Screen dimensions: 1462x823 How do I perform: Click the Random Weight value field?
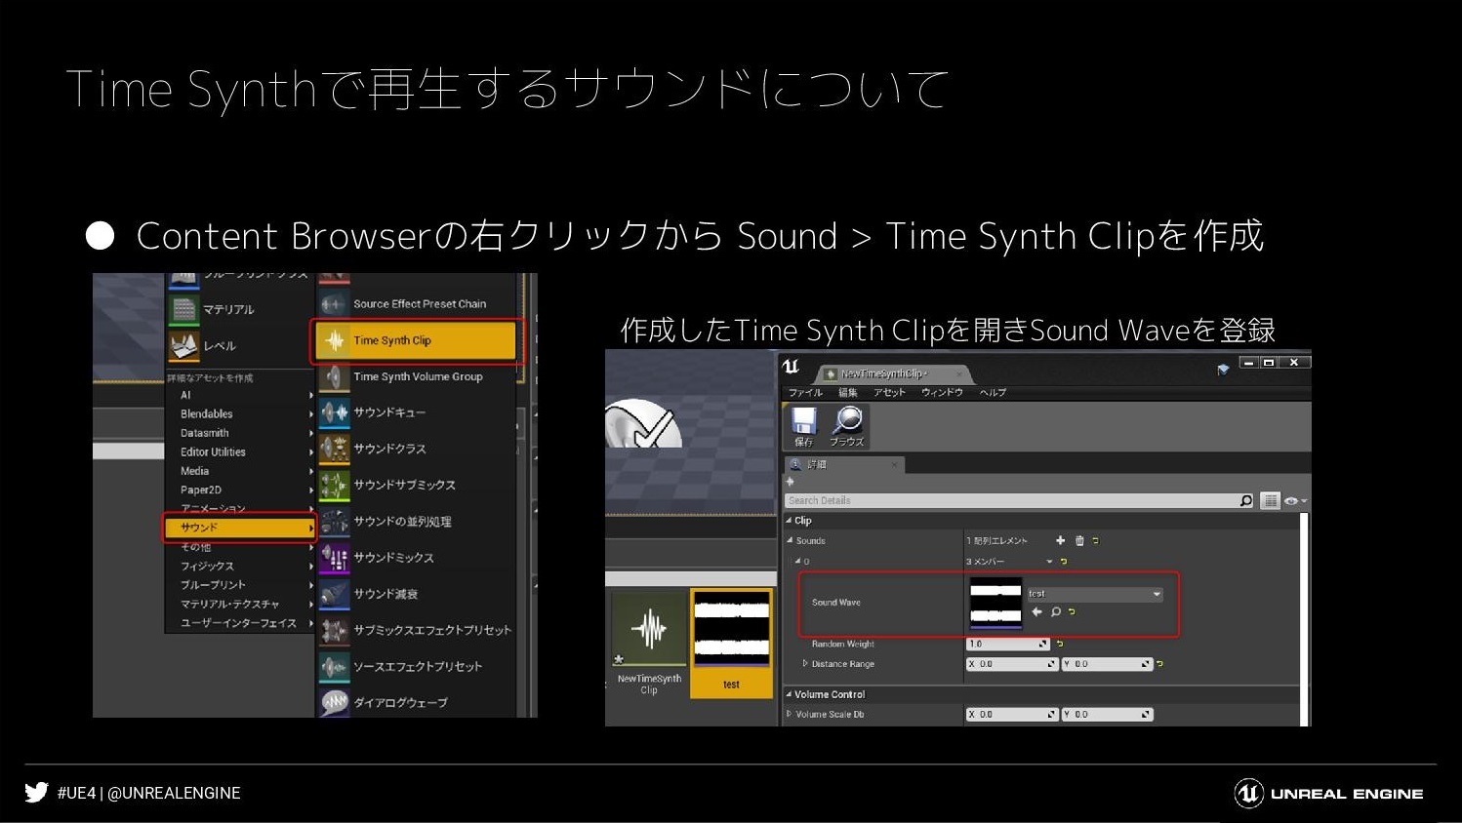coord(1007,645)
